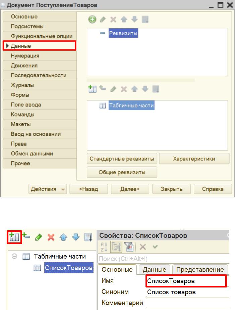Open the Подсистемы section
This screenshot has height=310, width=235.
click(x=40, y=26)
